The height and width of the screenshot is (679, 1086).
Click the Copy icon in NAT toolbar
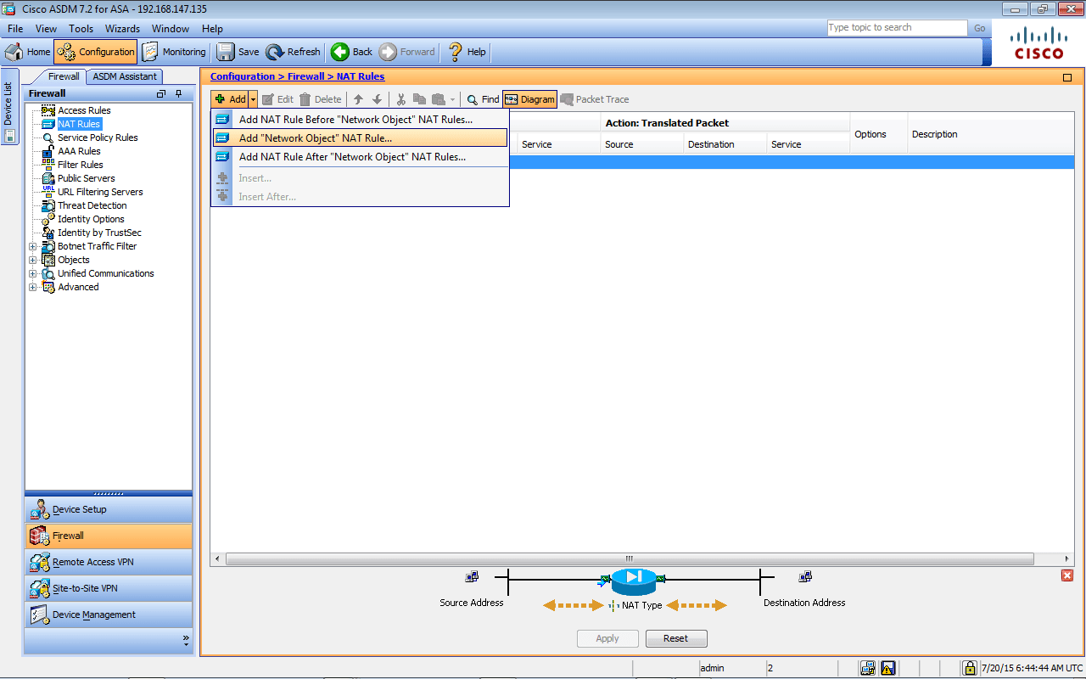coord(419,99)
